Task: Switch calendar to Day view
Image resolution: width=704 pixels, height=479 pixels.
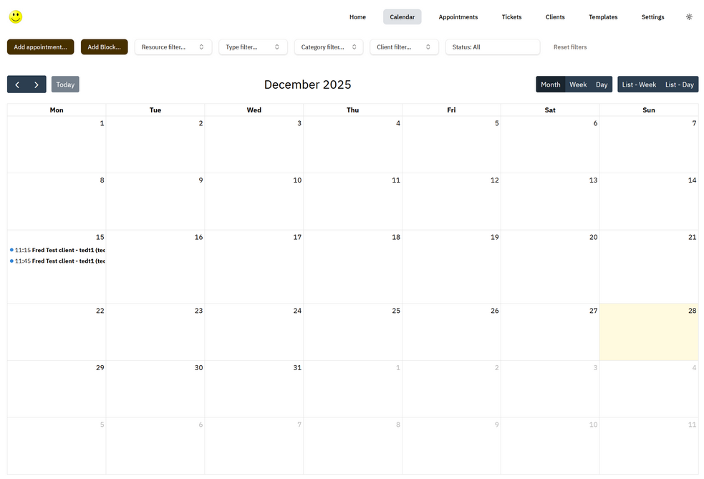Action: click(x=602, y=84)
